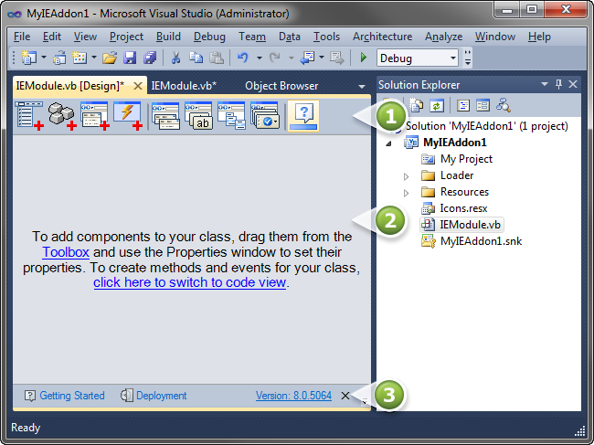Viewport: 594px width, 445px height.
Task: Save the current file with floppy icon
Action: 130,58
